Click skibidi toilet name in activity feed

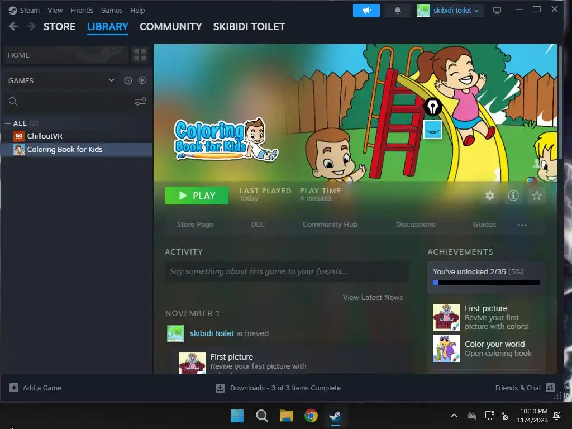click(x=212, y=333)
